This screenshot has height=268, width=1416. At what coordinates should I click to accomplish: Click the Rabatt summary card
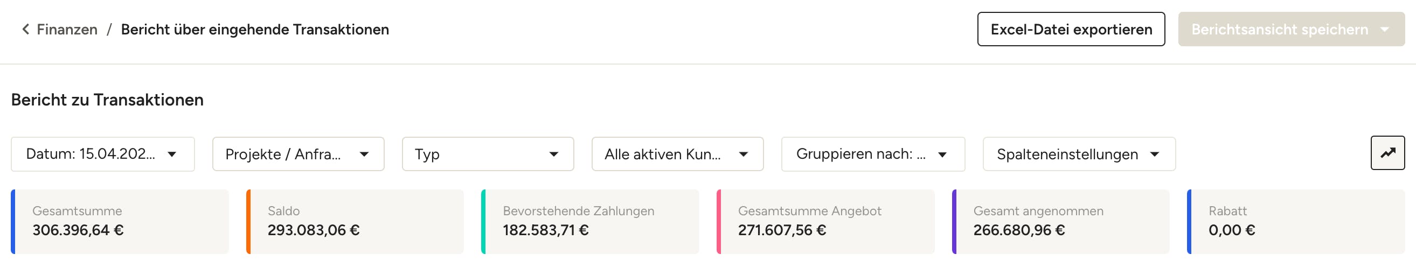pos(1296,222)
